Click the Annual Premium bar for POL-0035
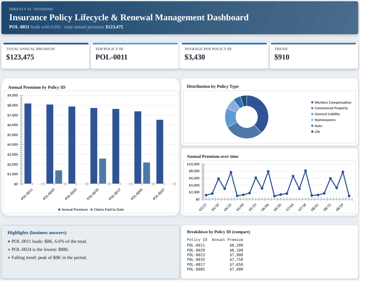The width and height of the screenshot is (382, 287). (x=94, y=146)
